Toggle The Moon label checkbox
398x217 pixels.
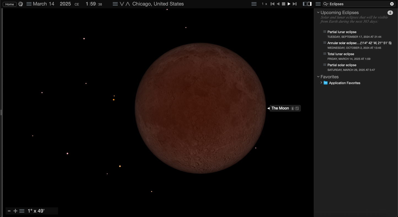(297, 108)
